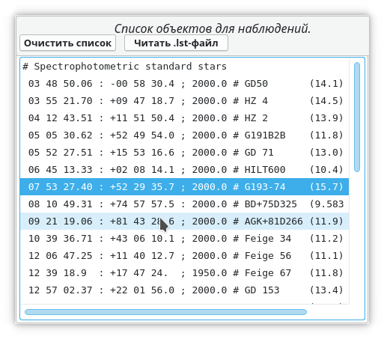The image size is (384, 339).
Task: Select the Feige 34 entry
Action: coord(185,239)
